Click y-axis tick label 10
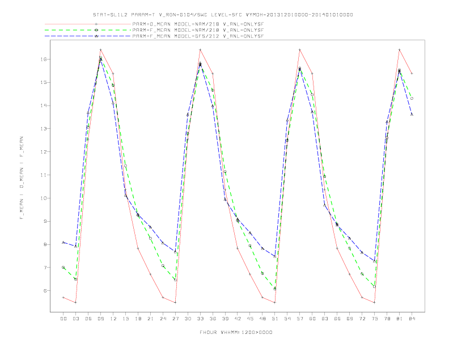The height and width of the screenshot is (347, 449). click(x=44, y=198)
